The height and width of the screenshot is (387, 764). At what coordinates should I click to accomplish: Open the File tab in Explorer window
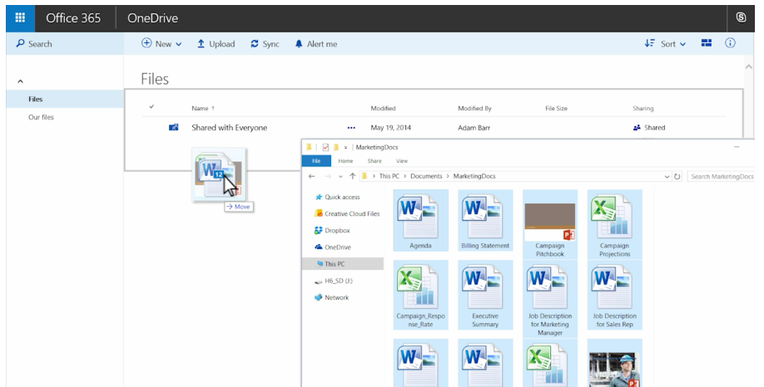pos(316,161)
